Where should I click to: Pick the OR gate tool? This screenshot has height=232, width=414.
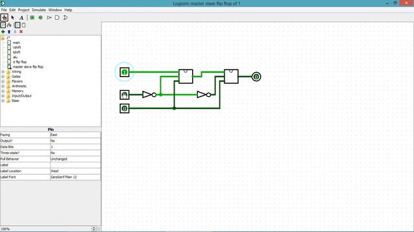pos(66,17)
